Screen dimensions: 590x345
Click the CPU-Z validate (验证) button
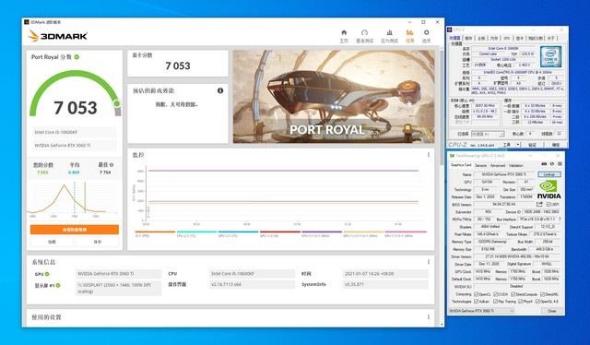[532, 145]
